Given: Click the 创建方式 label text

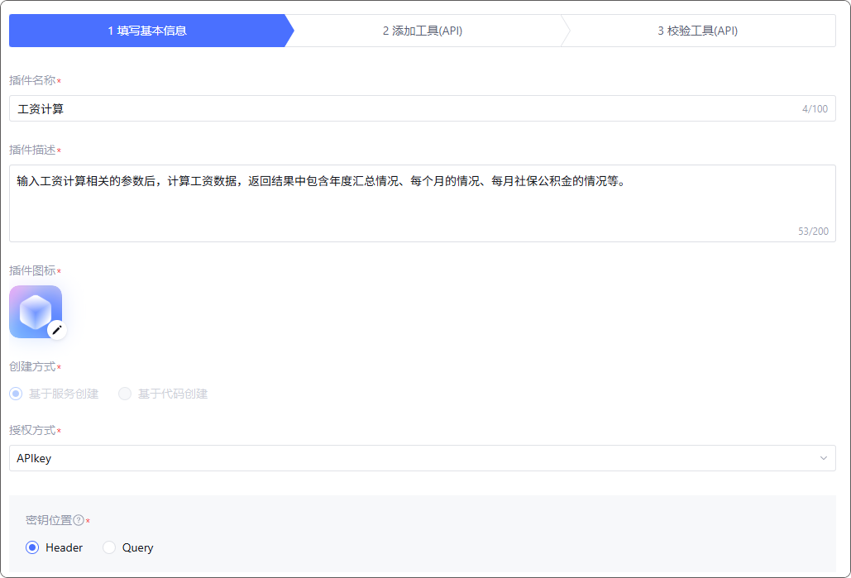Looking at the screenshot, I should [x=32, y=366].
